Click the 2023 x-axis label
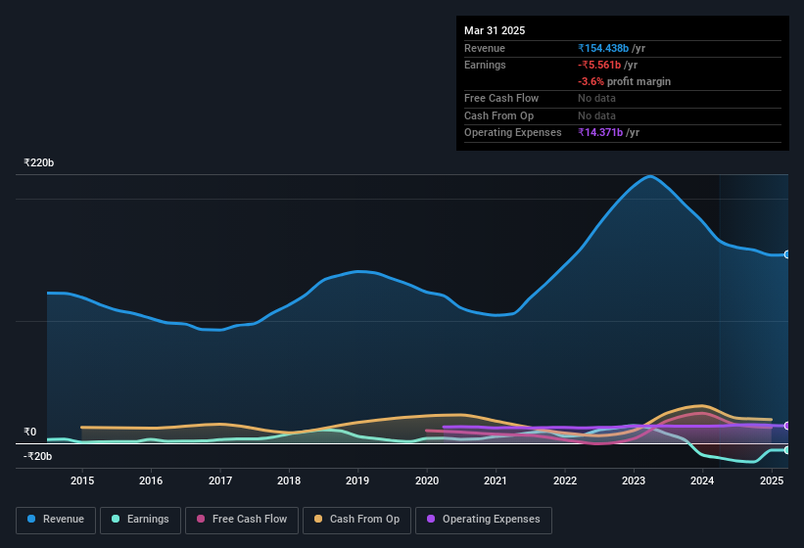 (x=634, y=480)
